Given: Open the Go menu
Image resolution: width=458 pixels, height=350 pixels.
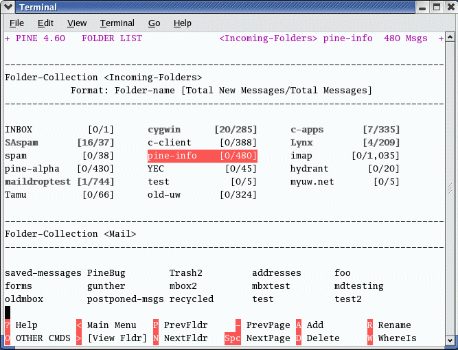Looking at the screenshot, I should point(154,23).
